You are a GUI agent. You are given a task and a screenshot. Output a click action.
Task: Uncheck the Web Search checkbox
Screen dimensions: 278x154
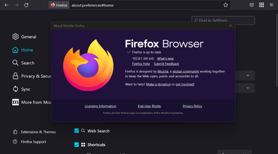[77, 131]
